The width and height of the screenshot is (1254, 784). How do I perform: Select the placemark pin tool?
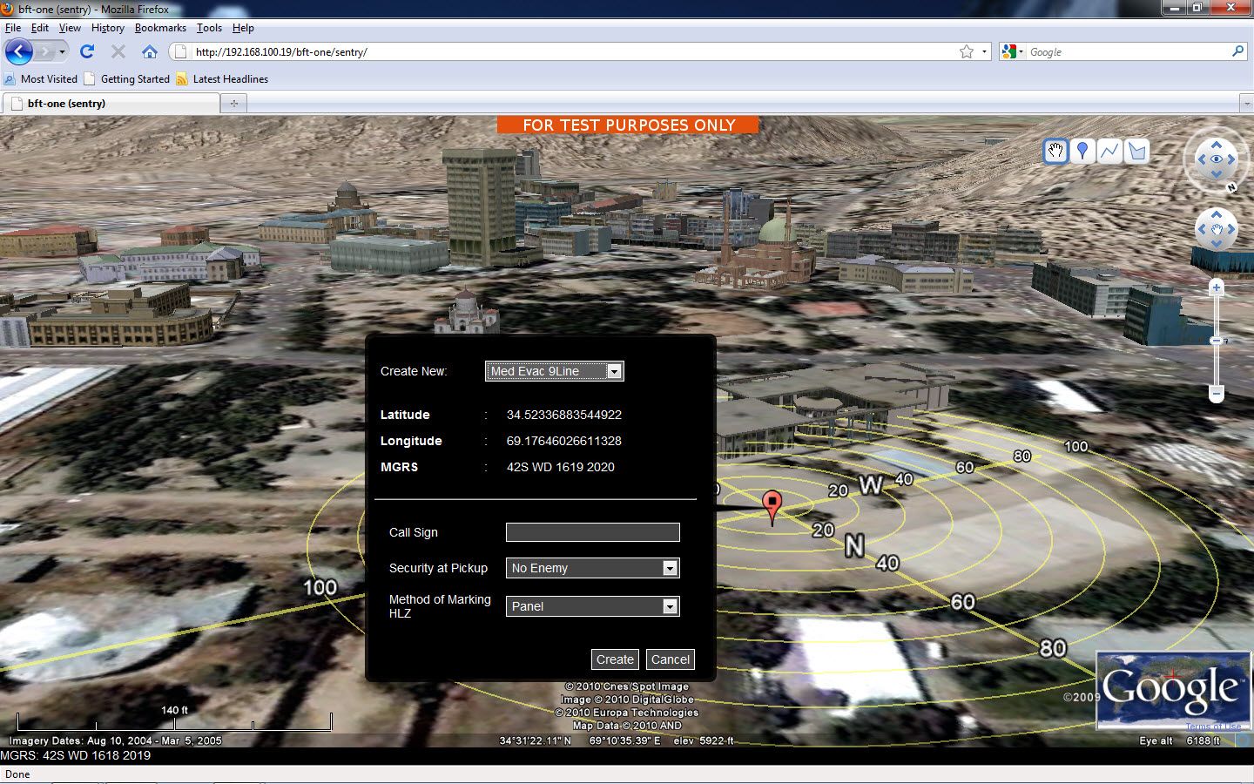pos(1082,152)
